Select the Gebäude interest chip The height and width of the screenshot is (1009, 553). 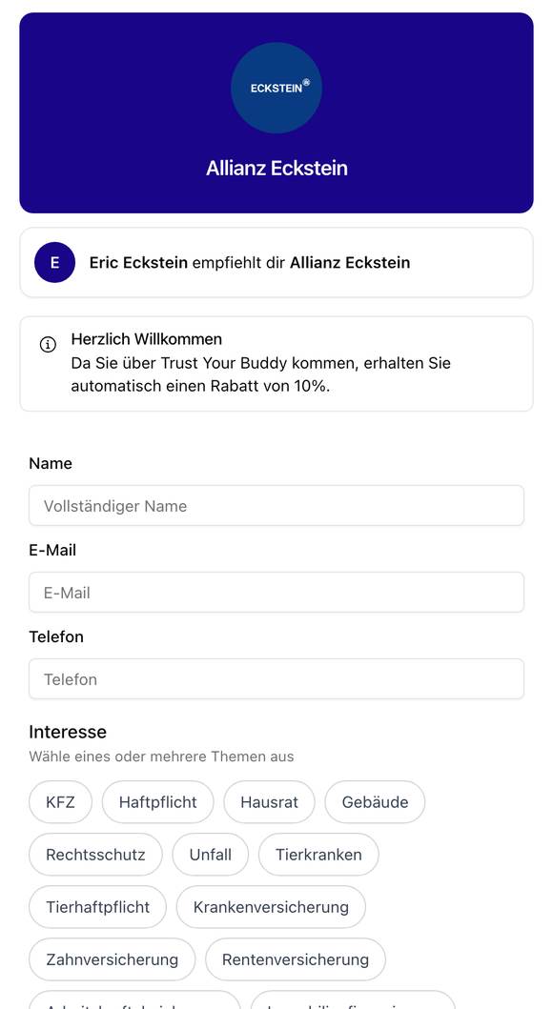tap(375, 802)
